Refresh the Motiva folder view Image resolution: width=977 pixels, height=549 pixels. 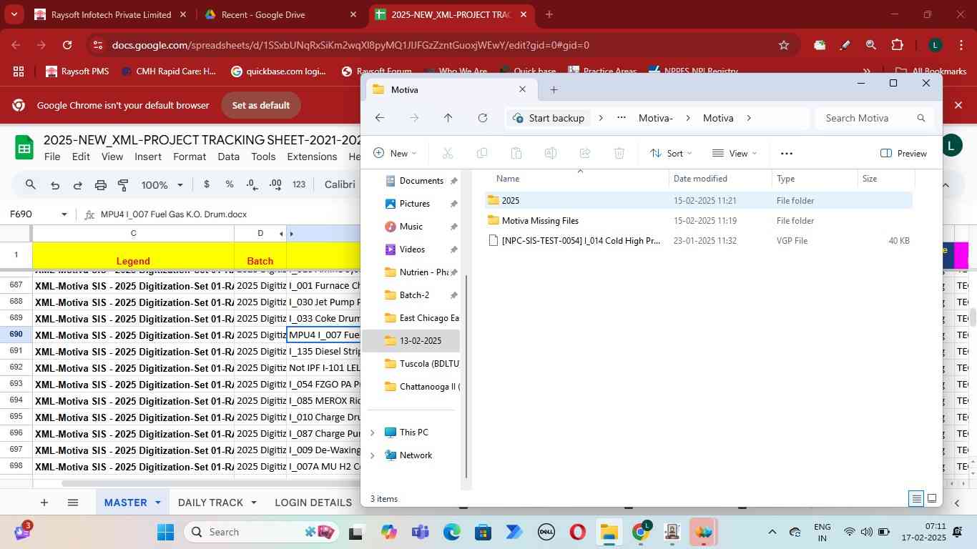tap(483, 118)
